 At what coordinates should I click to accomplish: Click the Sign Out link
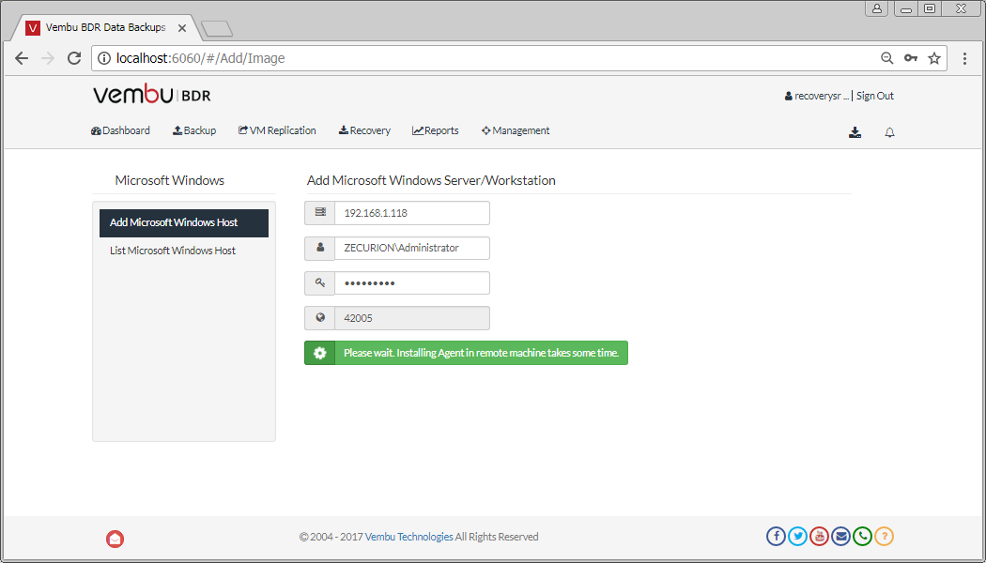(x=874, y=96)
